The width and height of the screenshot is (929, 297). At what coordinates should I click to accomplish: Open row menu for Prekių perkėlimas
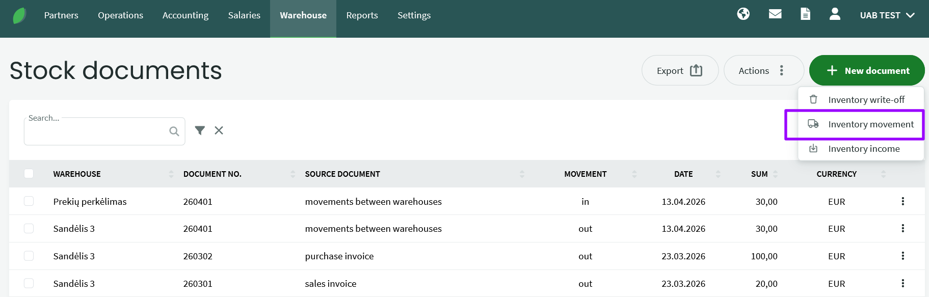[x=903, y=201]
